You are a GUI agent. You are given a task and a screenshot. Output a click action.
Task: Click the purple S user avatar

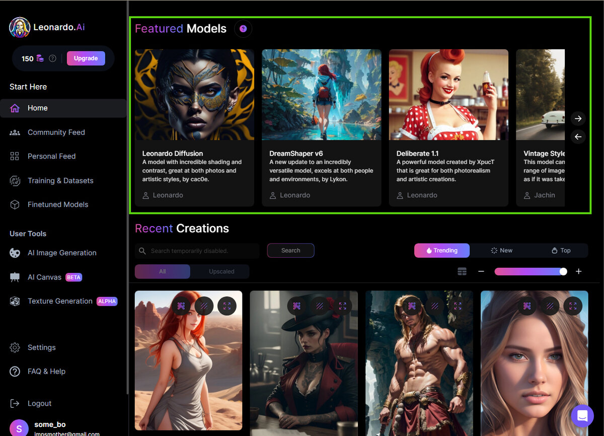[x=19, y=428]
